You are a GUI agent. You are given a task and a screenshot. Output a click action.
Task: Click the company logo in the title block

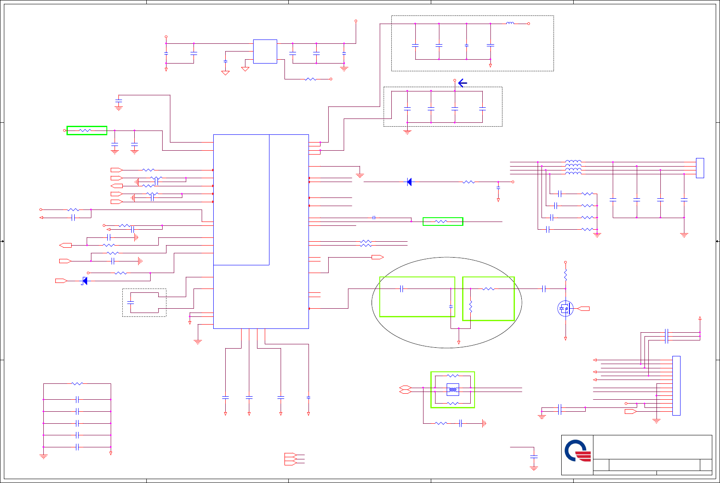(578, 451)
